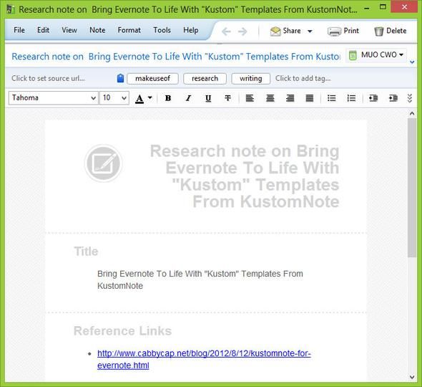Insert a numbered list
The height and width of the screenshot is (387, 422).
[351, 98]
